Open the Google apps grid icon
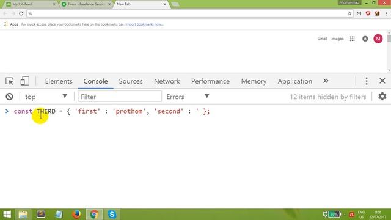The width and height of the screenshot is (391, 220). click(x=352, y=38)
